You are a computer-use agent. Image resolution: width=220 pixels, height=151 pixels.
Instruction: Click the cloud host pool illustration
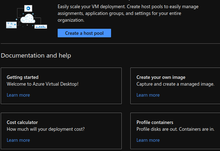[26, 17]
